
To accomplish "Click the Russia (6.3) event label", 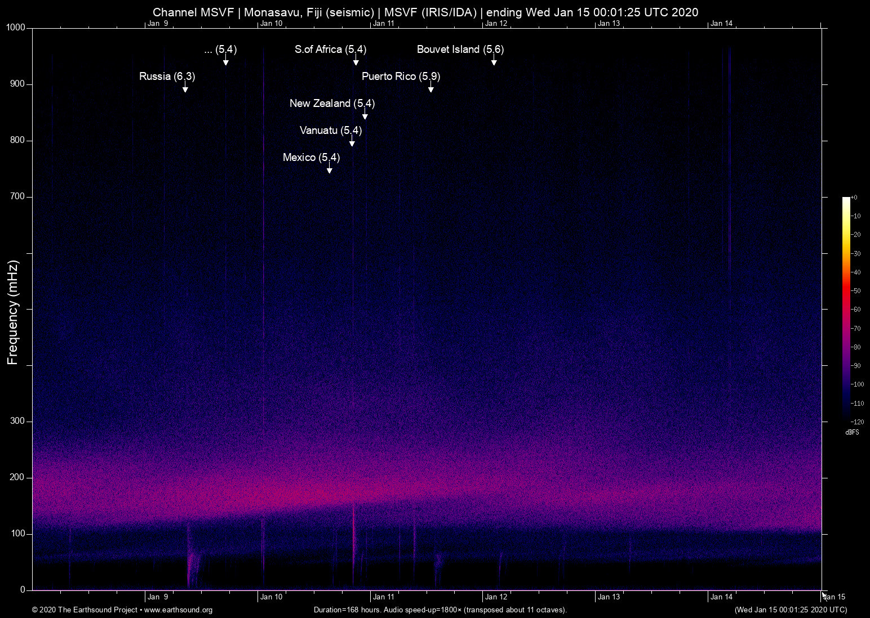I will coord(167,77).
